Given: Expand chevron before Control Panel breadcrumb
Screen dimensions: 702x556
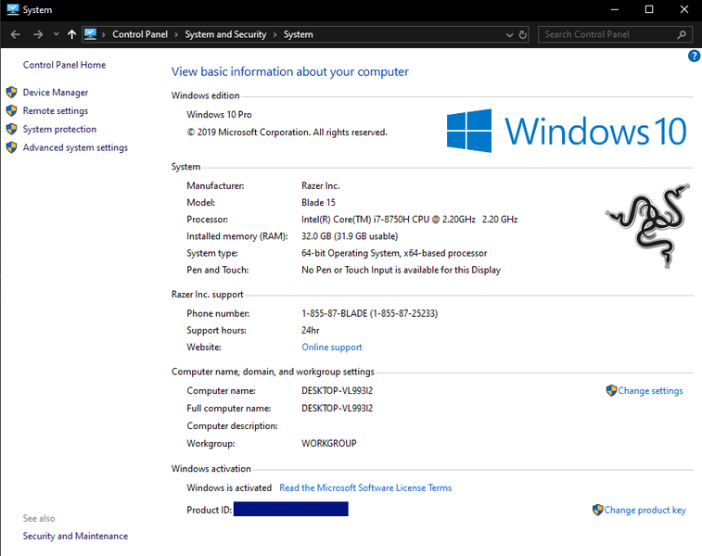Looking at the screenshot, I should tap(104, 34).
